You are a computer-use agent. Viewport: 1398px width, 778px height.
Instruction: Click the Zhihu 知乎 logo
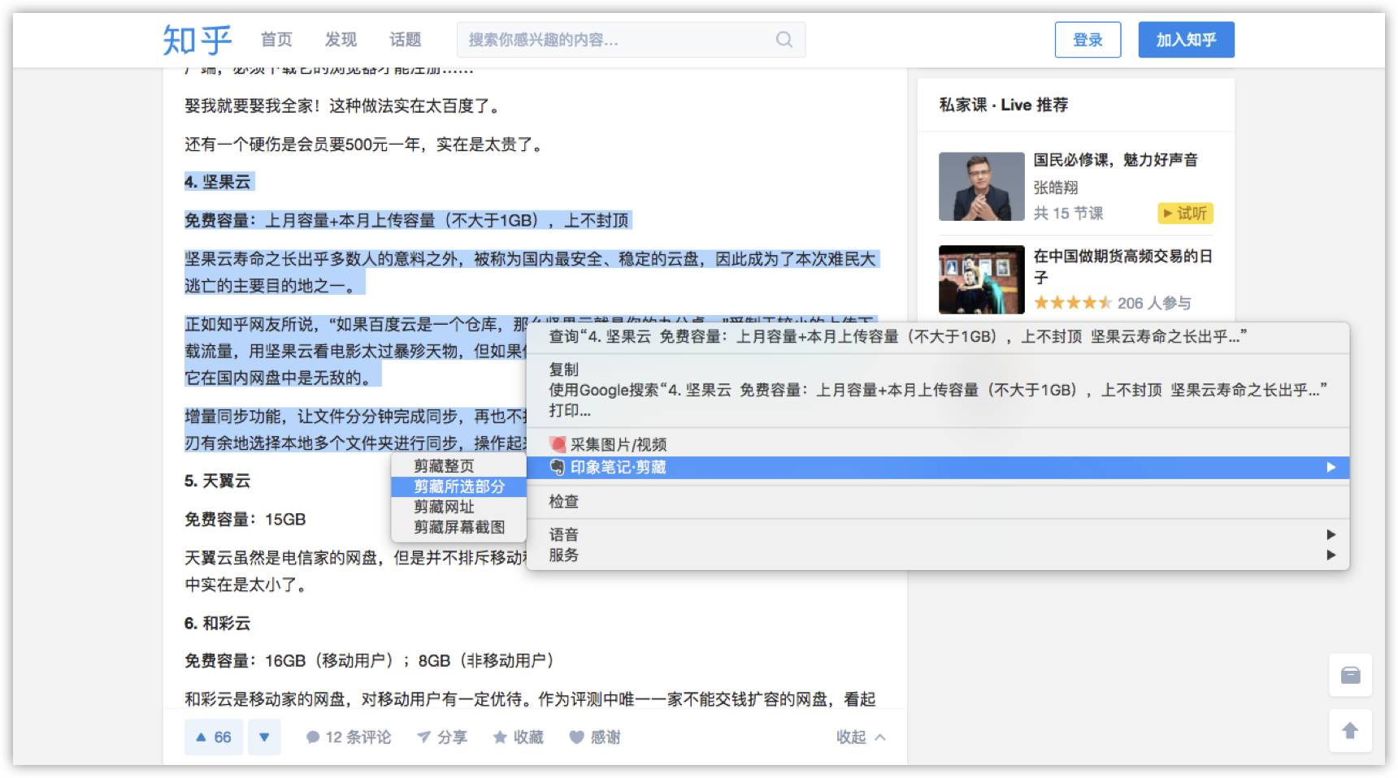(x=197, y=39)
